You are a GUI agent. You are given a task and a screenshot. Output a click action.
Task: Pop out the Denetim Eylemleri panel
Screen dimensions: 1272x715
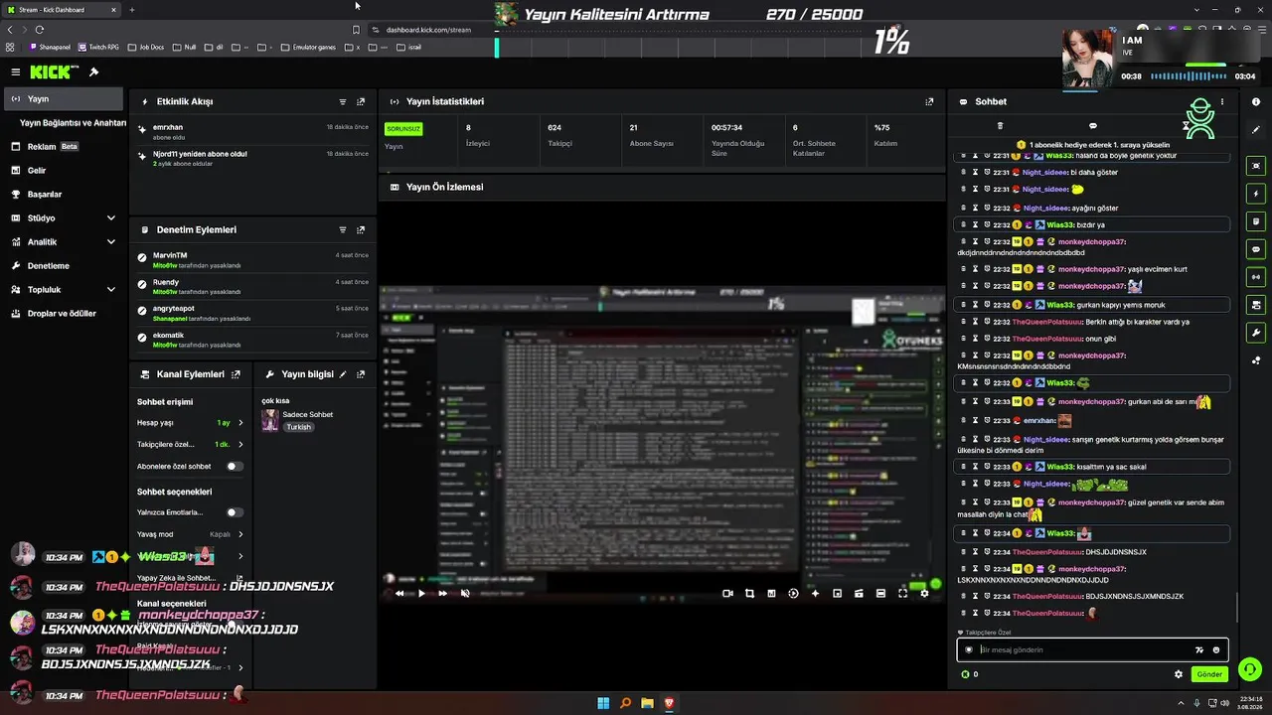point(361,229)
